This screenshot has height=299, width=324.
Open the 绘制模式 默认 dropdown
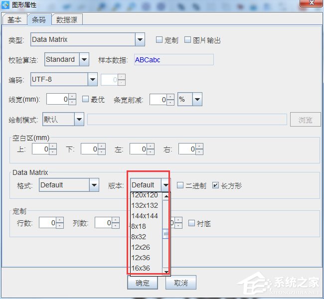pos(79,119)
